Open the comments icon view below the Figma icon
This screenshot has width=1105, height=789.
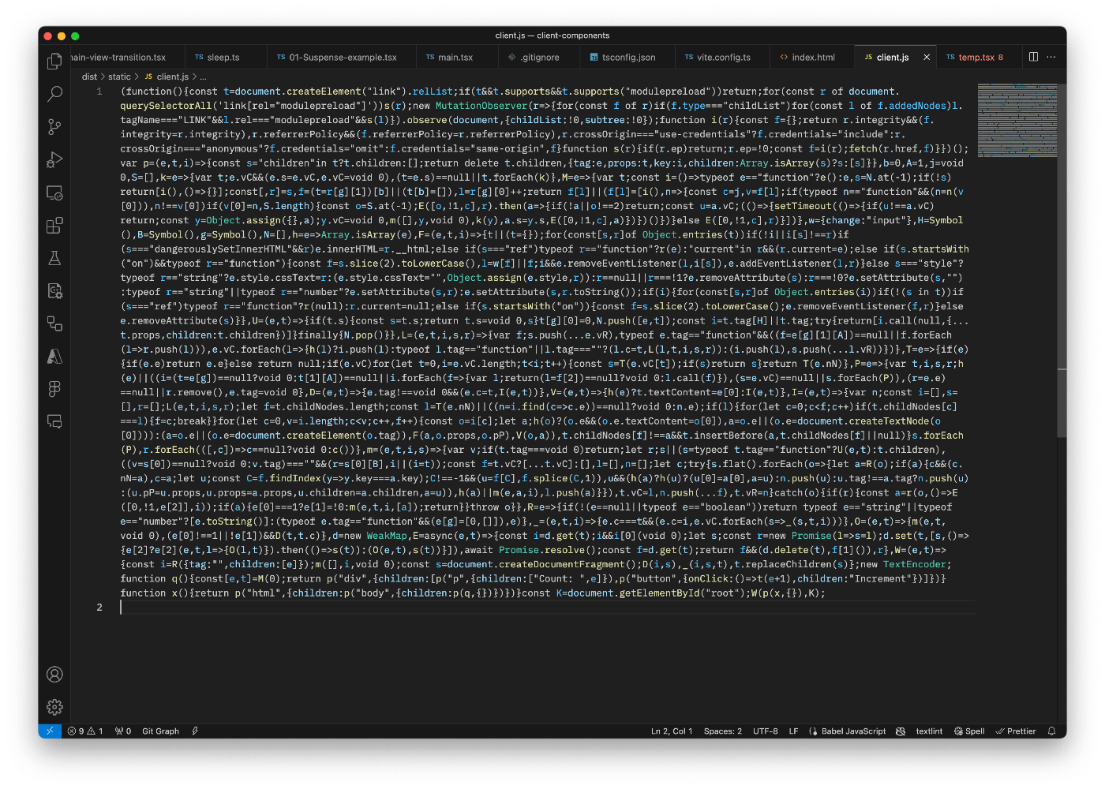pyautogui.click(x=54, y=421)
